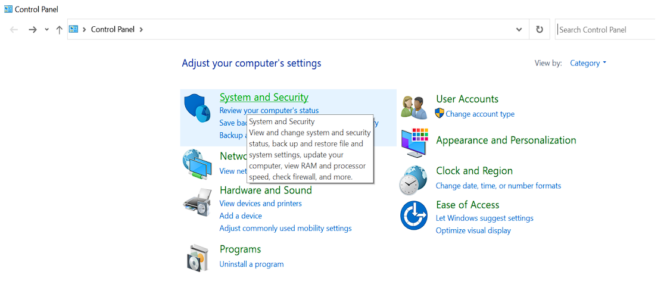This screenshot has width=670, height=306.
Task: Click Optimize visual display link
Action: click(x=473, y=231)
